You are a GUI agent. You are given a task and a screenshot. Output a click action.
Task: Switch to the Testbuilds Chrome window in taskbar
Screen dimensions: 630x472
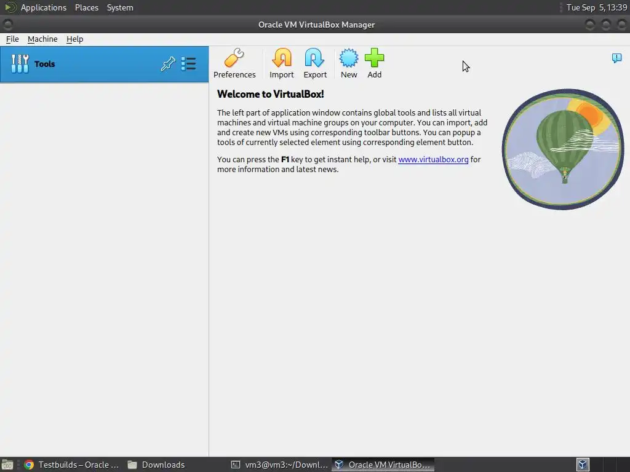point(71,465)
